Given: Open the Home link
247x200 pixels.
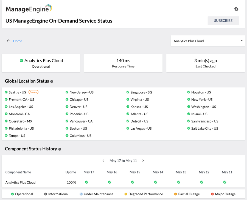Looking at the screenshot, I should [18, 41].
